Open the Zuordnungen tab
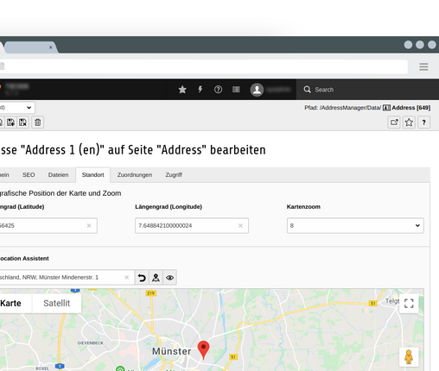The width and height of the screenshot is (439, 371). click(135, 175)
